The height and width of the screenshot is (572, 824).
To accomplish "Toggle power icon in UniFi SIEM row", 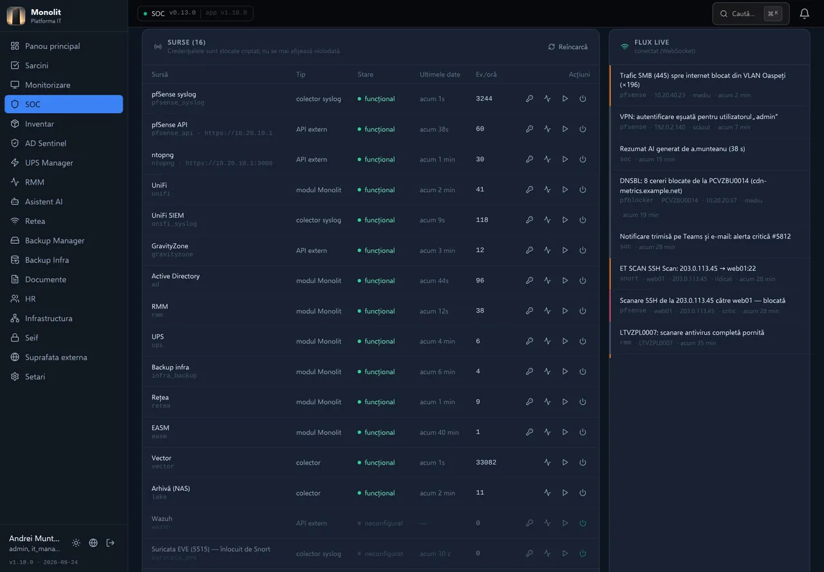I will (x=583, y=220).
